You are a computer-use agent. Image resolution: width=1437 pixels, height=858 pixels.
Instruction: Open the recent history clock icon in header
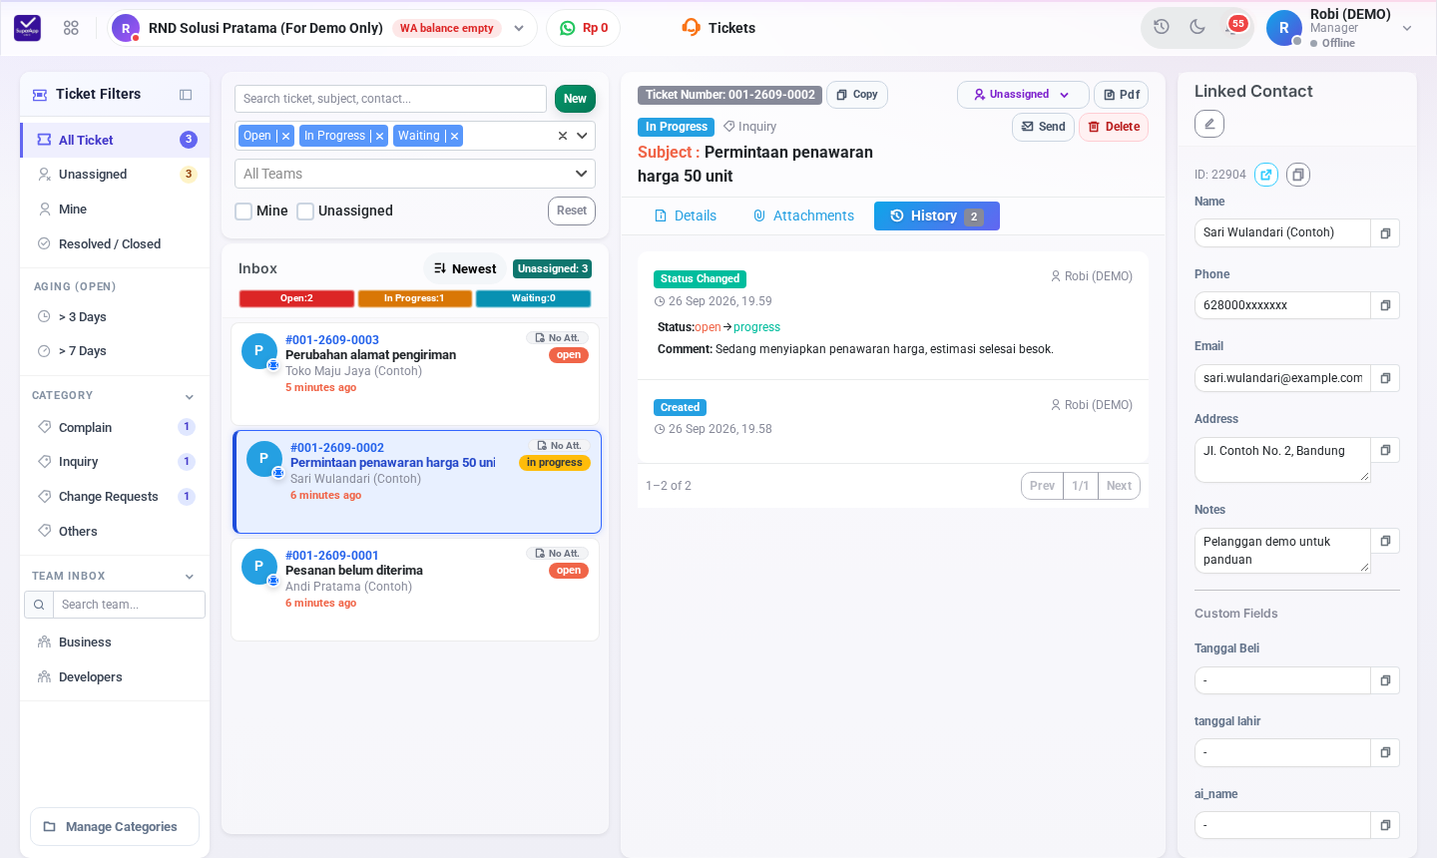point(1162,28)
